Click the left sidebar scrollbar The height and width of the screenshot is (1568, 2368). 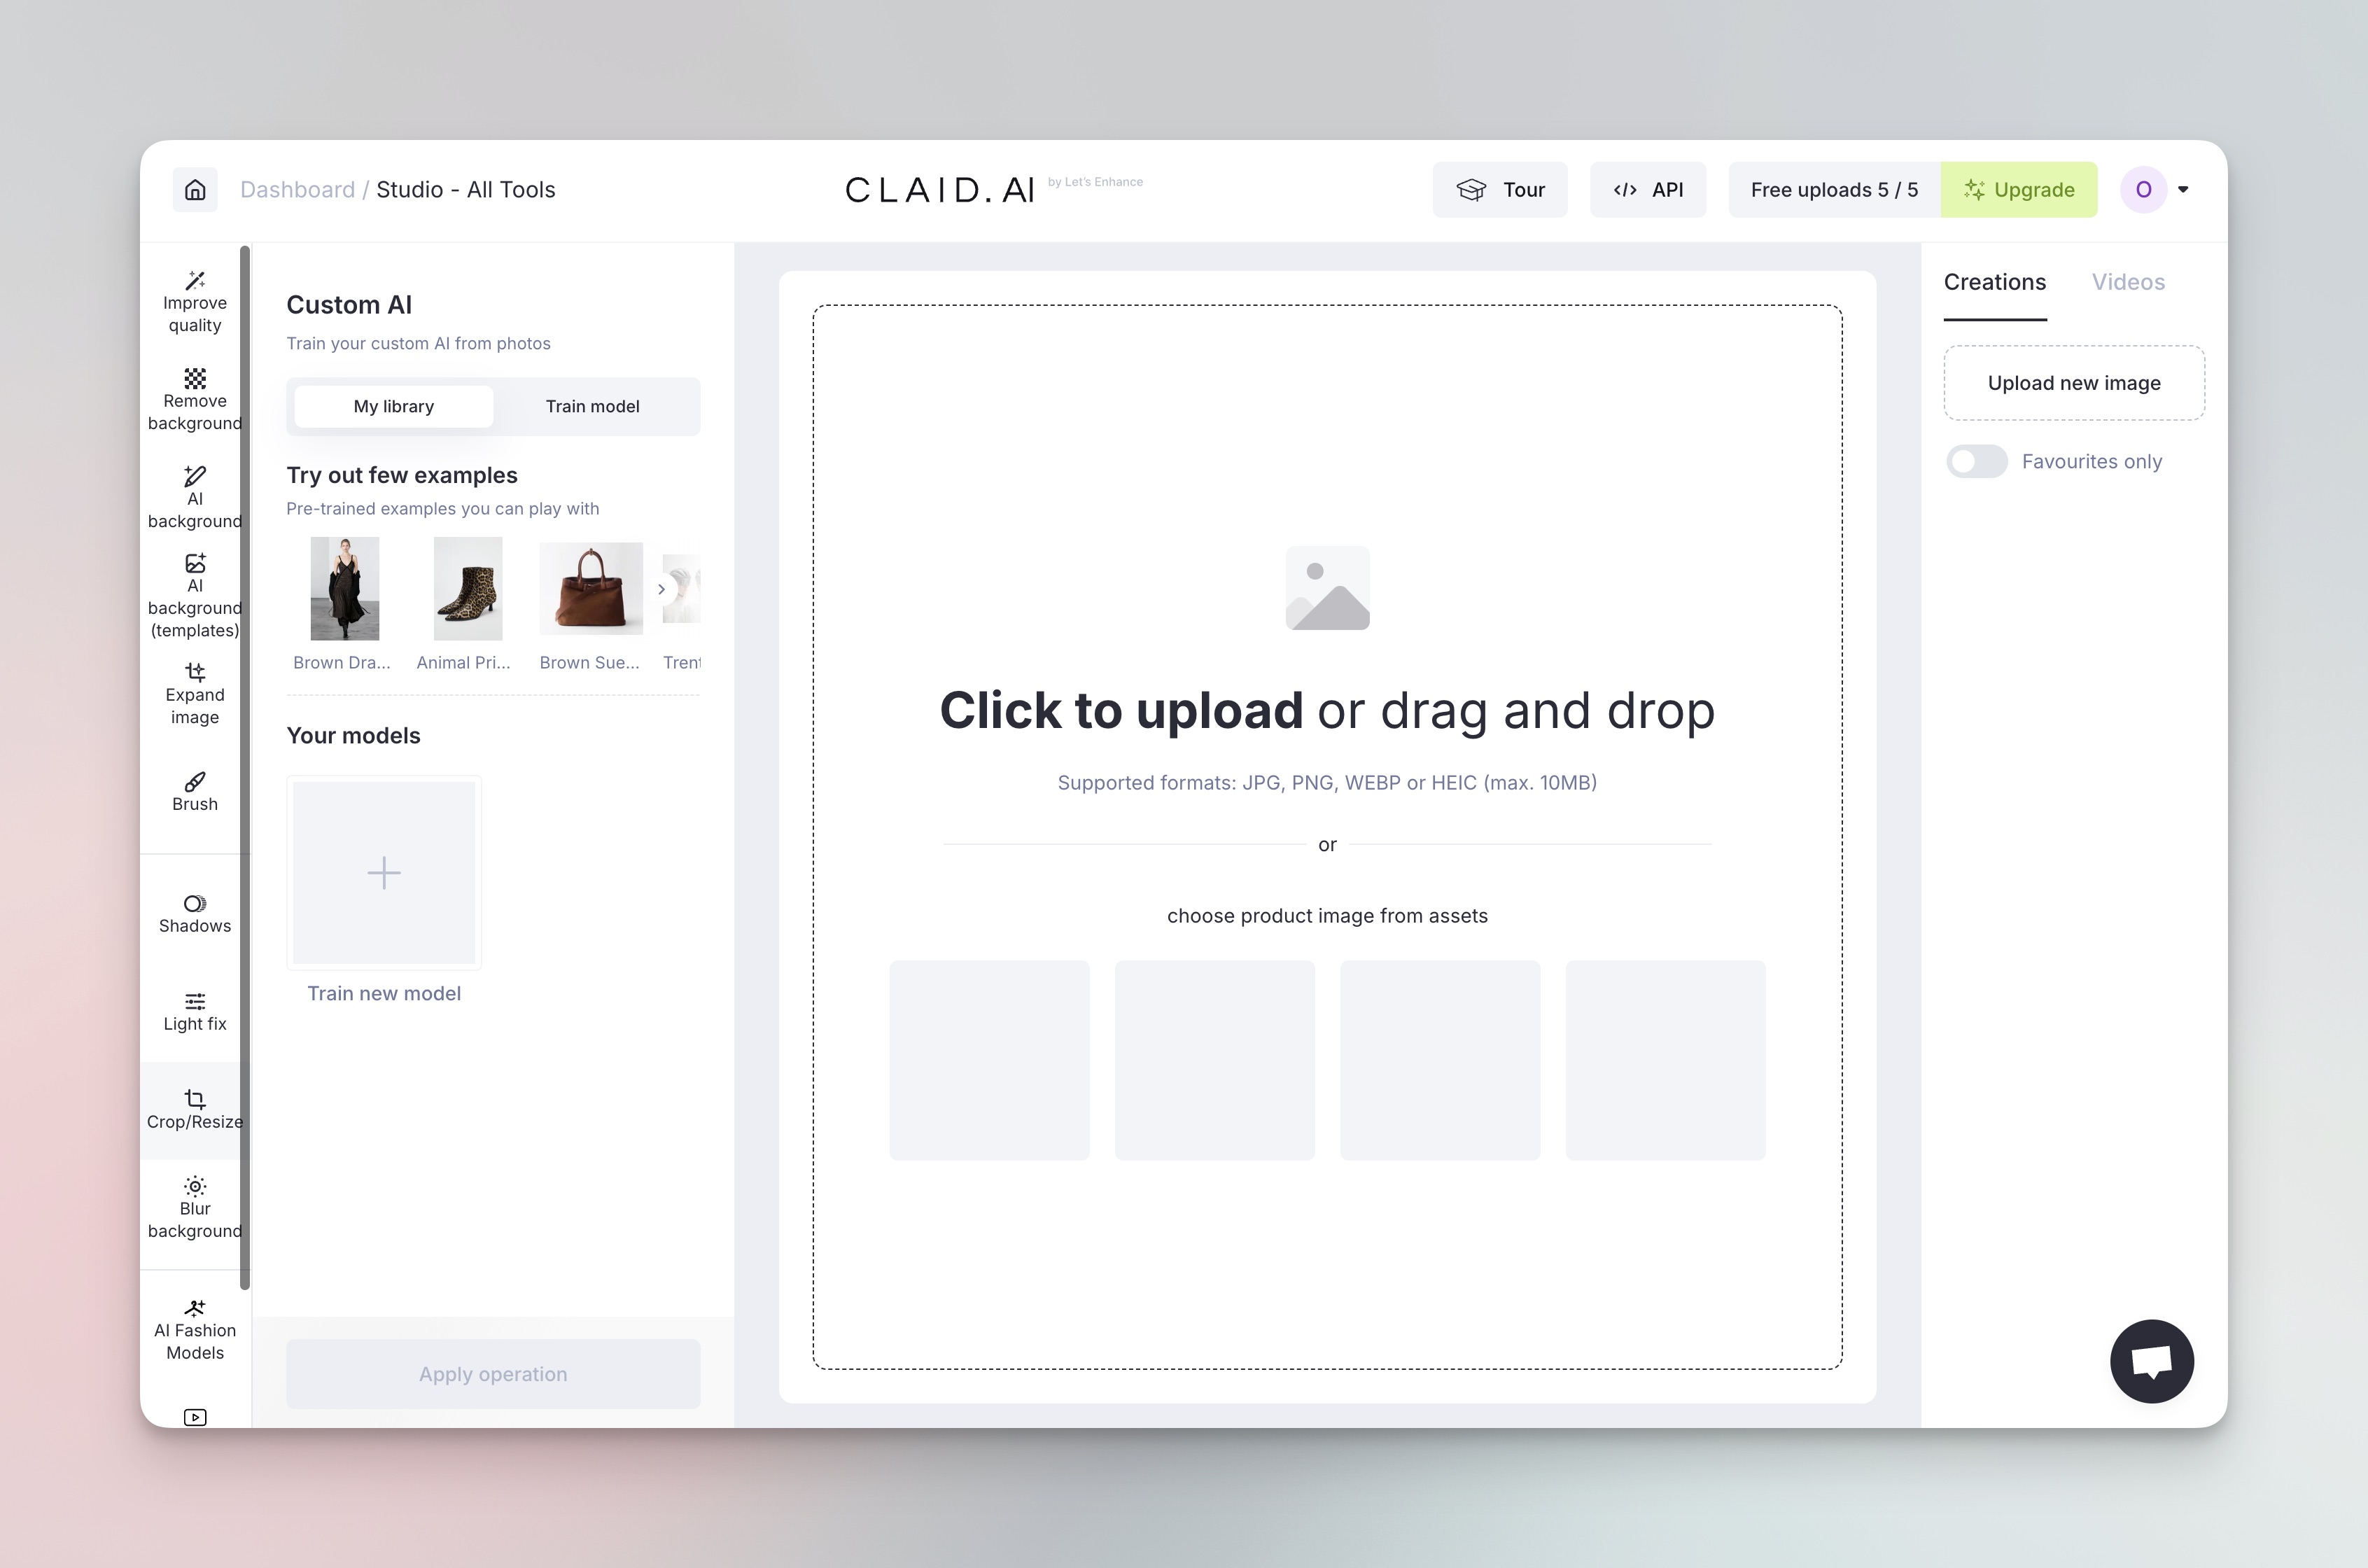pyautogui.click(x=245, y=768)
